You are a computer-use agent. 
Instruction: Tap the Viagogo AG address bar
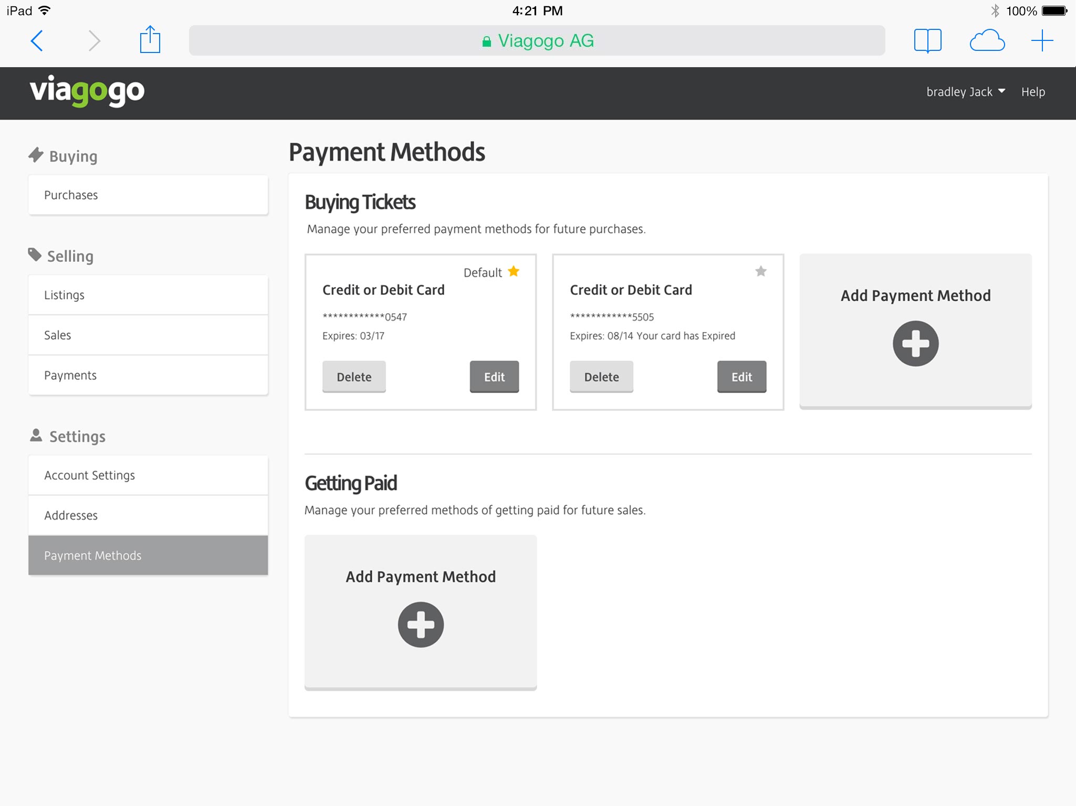tap(537, 40)
